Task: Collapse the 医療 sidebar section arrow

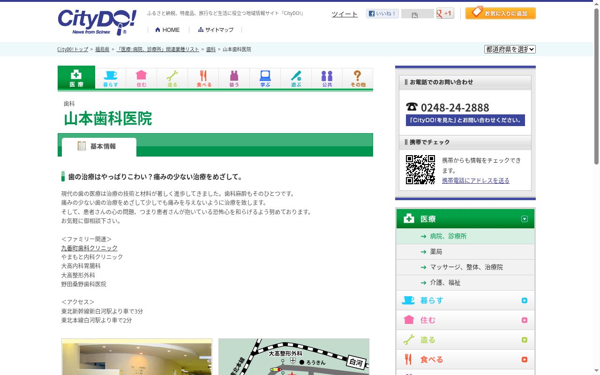Action: point(525,219)
